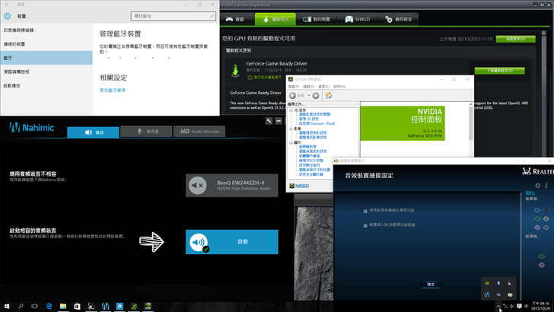Select 藍牙 in the Settings sidebar

(46, 58)
